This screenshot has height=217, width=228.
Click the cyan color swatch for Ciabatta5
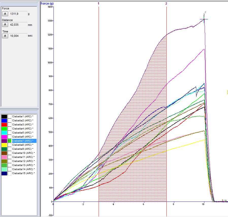(x=4, y=133)
